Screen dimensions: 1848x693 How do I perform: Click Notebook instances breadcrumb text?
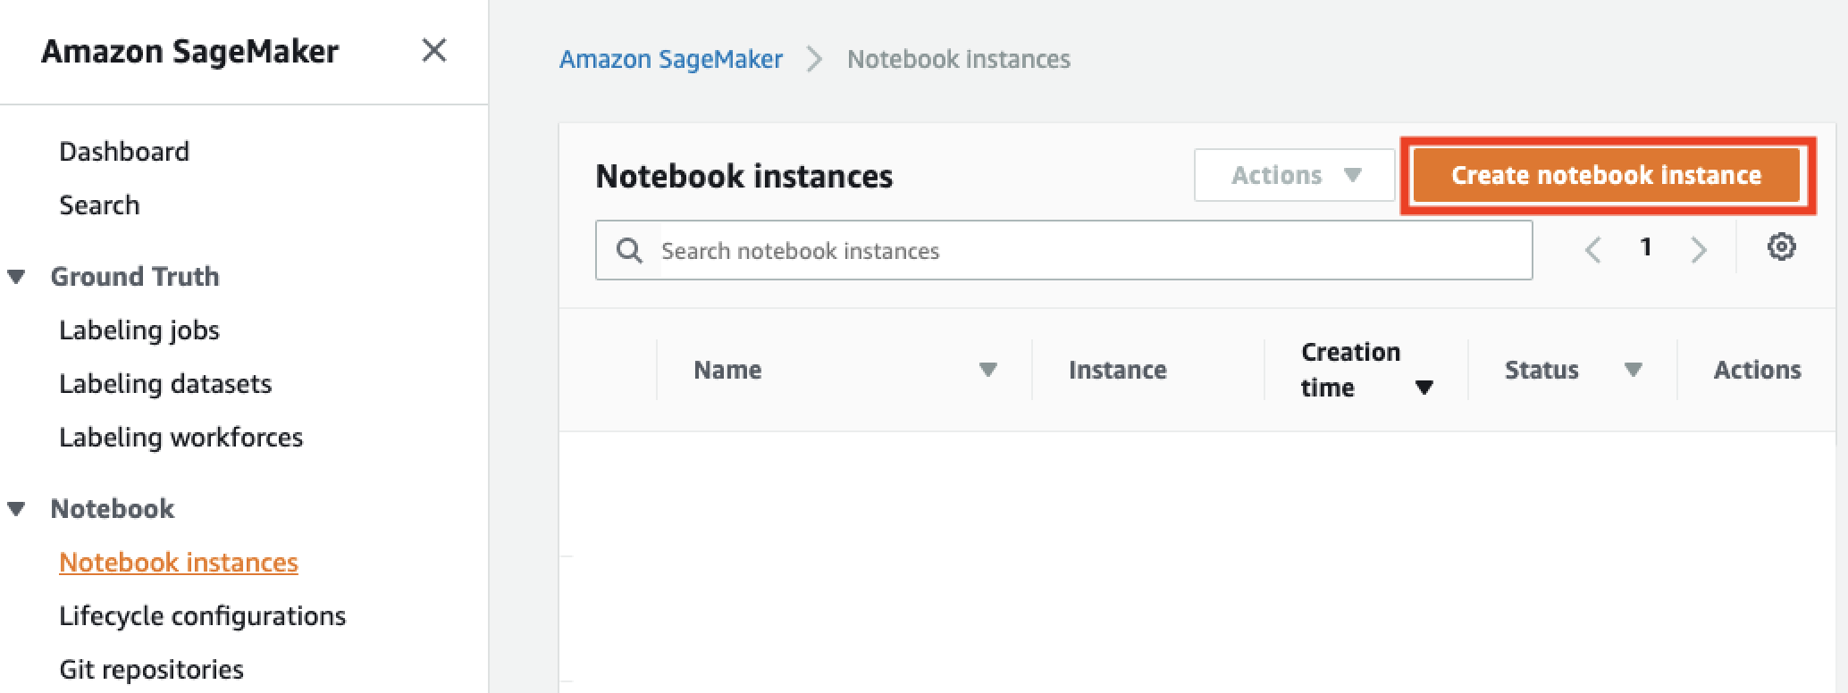pos(959,59)
